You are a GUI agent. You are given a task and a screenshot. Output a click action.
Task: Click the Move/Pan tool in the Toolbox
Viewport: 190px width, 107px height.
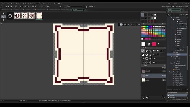(x=154, y=62)
